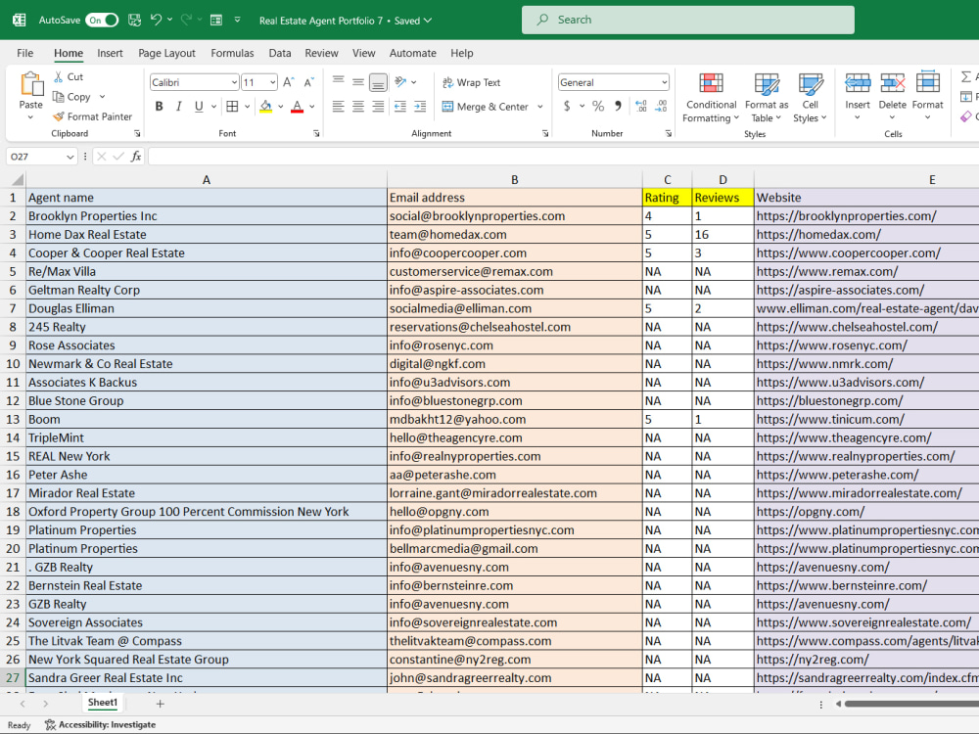Toggle Bold formatting
Image resolution: width=979 pixels, height=734 pixels.
(x=160, y=107)
